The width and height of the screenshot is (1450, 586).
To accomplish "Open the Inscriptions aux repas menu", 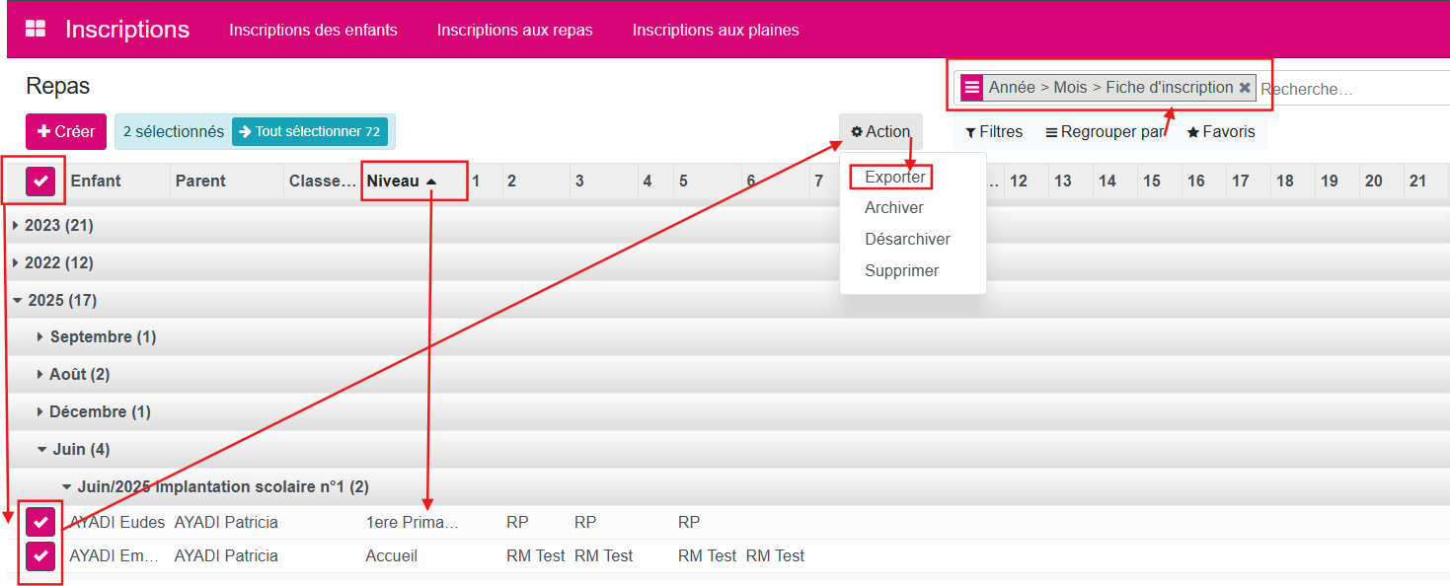I will [x=514, y=30].
